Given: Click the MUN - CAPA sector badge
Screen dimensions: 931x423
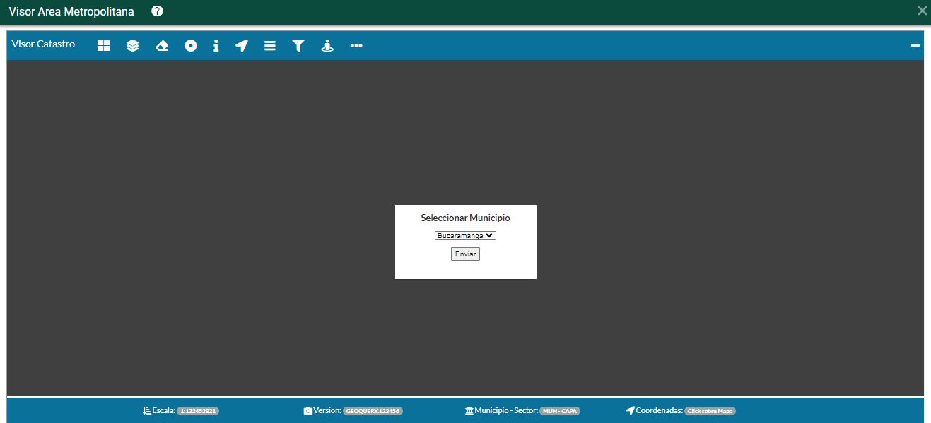Looking at the screenshot, I should [x=560, y=411].
